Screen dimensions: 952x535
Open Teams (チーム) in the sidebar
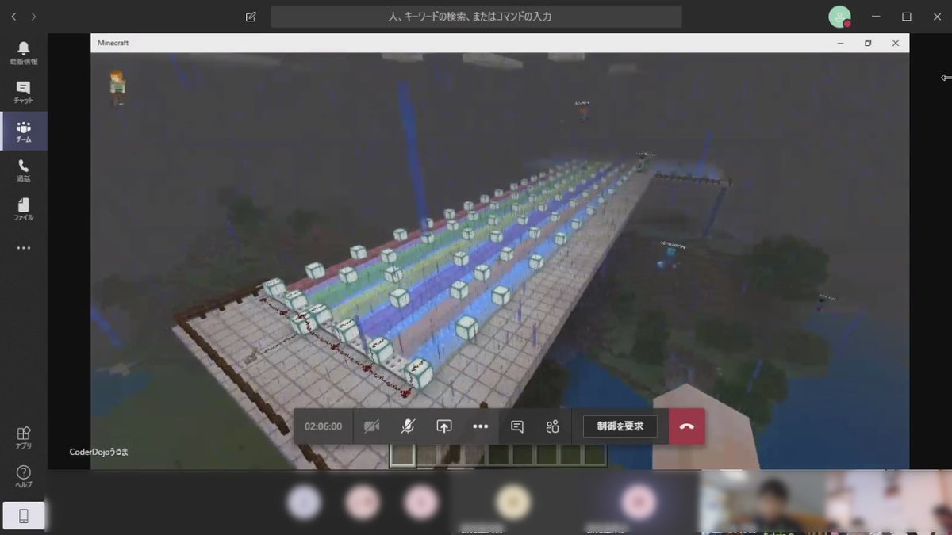(x=23, y=131)
